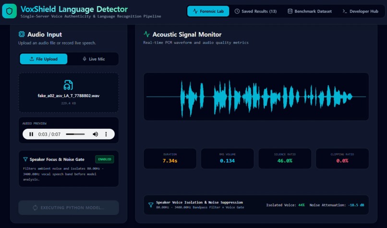The image size is (387, 228).
Task: Click the Forensic Lab pulse icon
Action: (195, 11)
